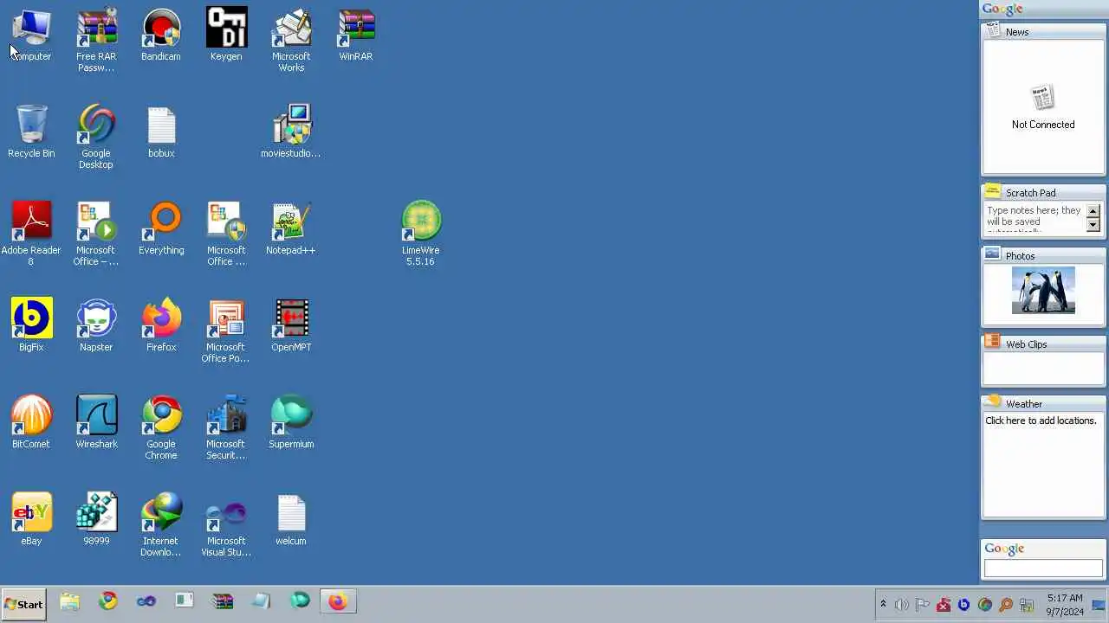Select the Adobe Reader 8 shortcut

[x=31, y=234]
